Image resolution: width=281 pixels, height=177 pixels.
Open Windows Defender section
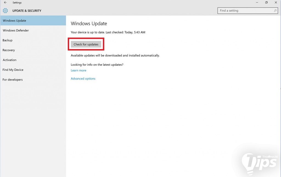(x=33, y=30)
